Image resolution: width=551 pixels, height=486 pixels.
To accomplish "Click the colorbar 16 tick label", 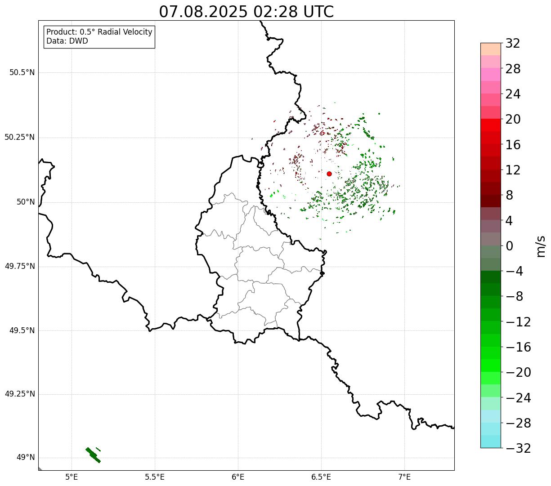I will [x=513, y=145].
